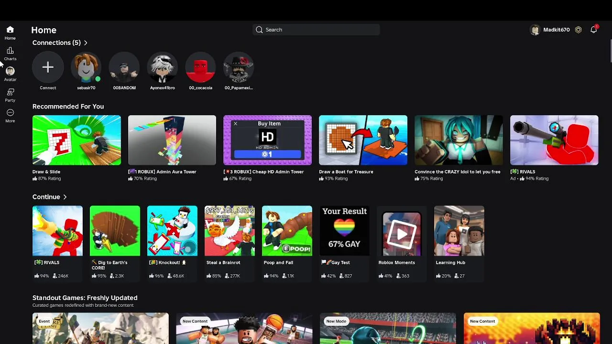Open Draw a Boat for Treasure
612x344 pixels.
[363, 140]
